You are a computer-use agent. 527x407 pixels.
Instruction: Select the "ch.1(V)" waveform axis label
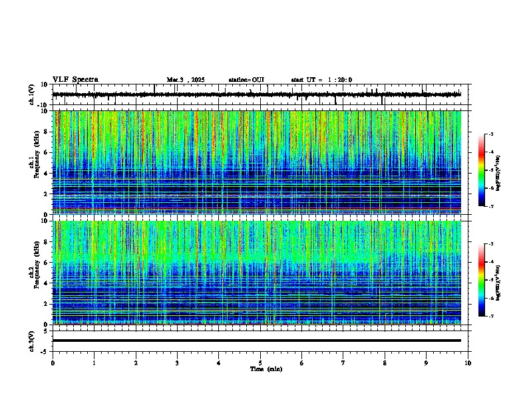(x=32, y=94)
